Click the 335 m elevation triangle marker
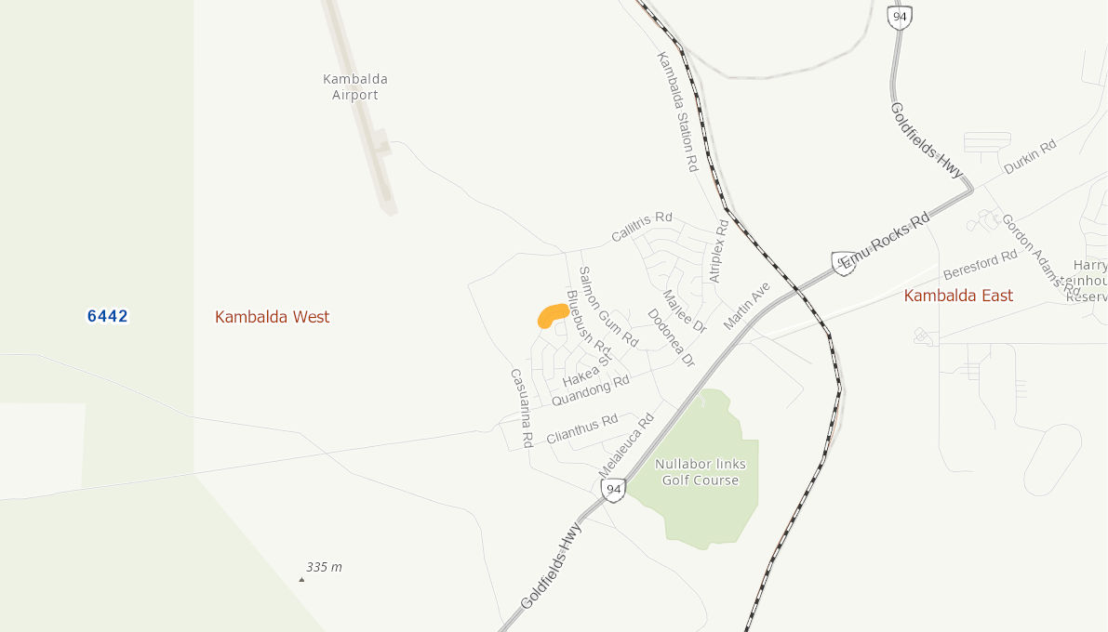The image size is (1108, 632). pos(301,580)
